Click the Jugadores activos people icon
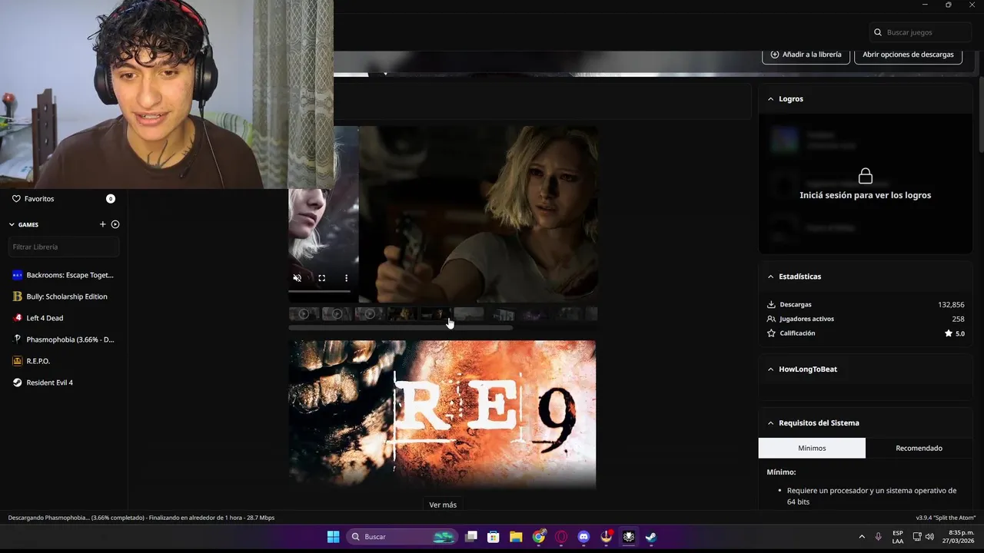This screenshot has height=553, width=984. coord(771,319)
